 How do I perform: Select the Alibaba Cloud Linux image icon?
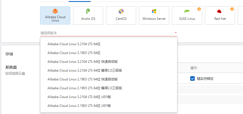(x=55, y=11)
